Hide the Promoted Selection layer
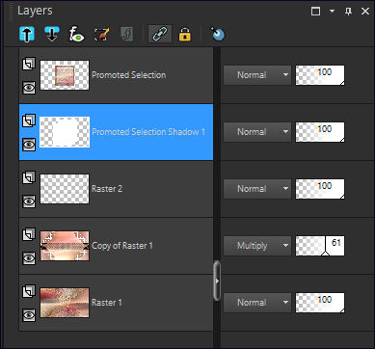375x349 pixels. [x=29, y=87]
